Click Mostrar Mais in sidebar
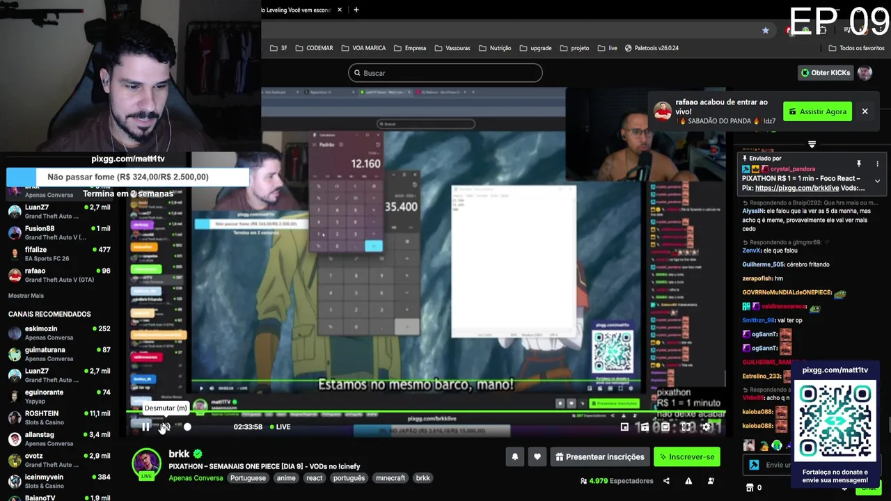891x501 pixels. [26, 296]
